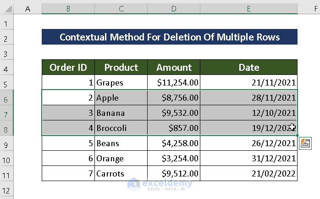The height and width of the screenshot is (199, 320).
Task: Select row 6 header
Action: (7, 97)
